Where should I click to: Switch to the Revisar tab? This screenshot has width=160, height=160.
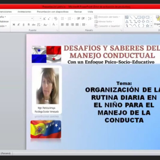tap(78, 12)
